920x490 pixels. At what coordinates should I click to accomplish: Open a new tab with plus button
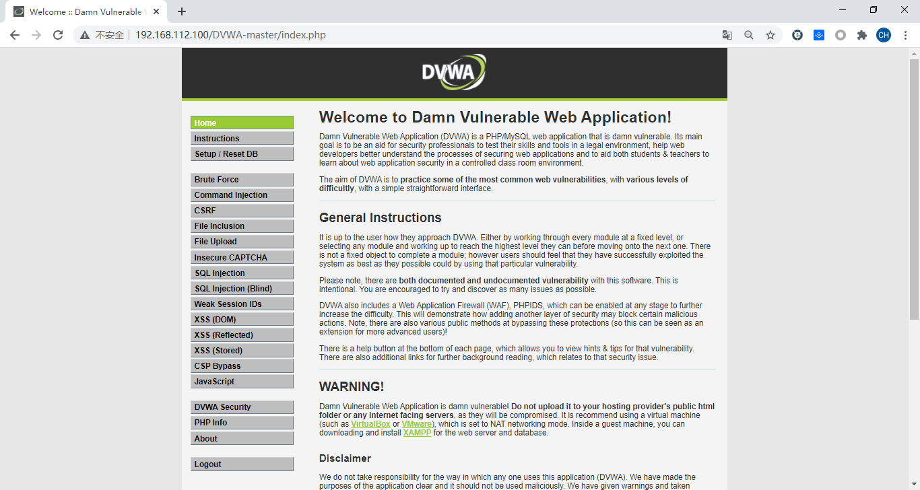182,11
